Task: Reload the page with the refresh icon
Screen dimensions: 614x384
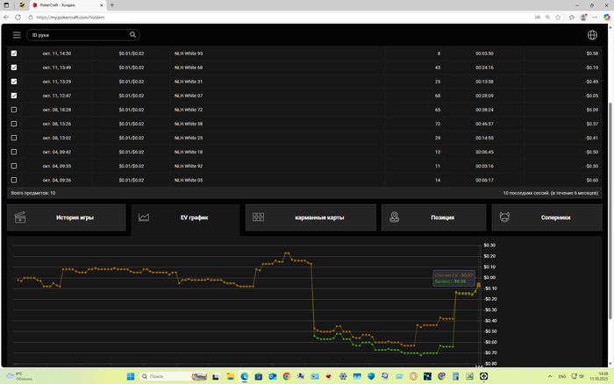Action: 18,18
